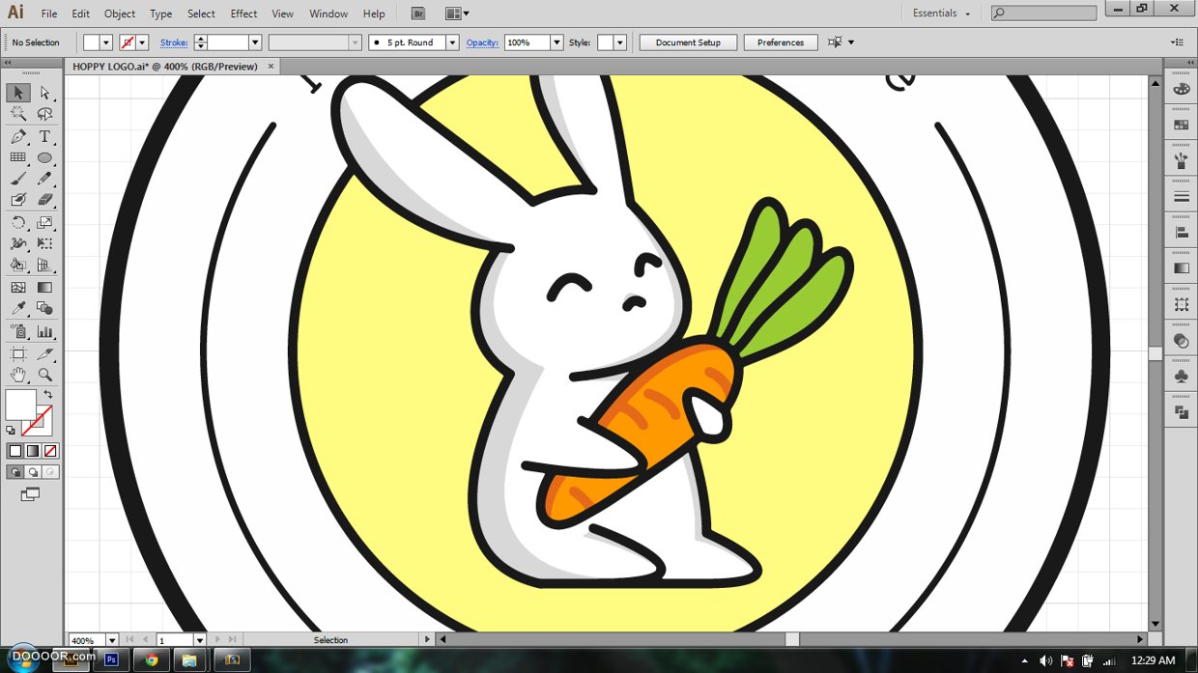Select the Blob Brush tool

(x=18, y=200)
